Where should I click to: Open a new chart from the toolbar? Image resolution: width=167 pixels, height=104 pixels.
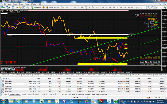point(2,7)
